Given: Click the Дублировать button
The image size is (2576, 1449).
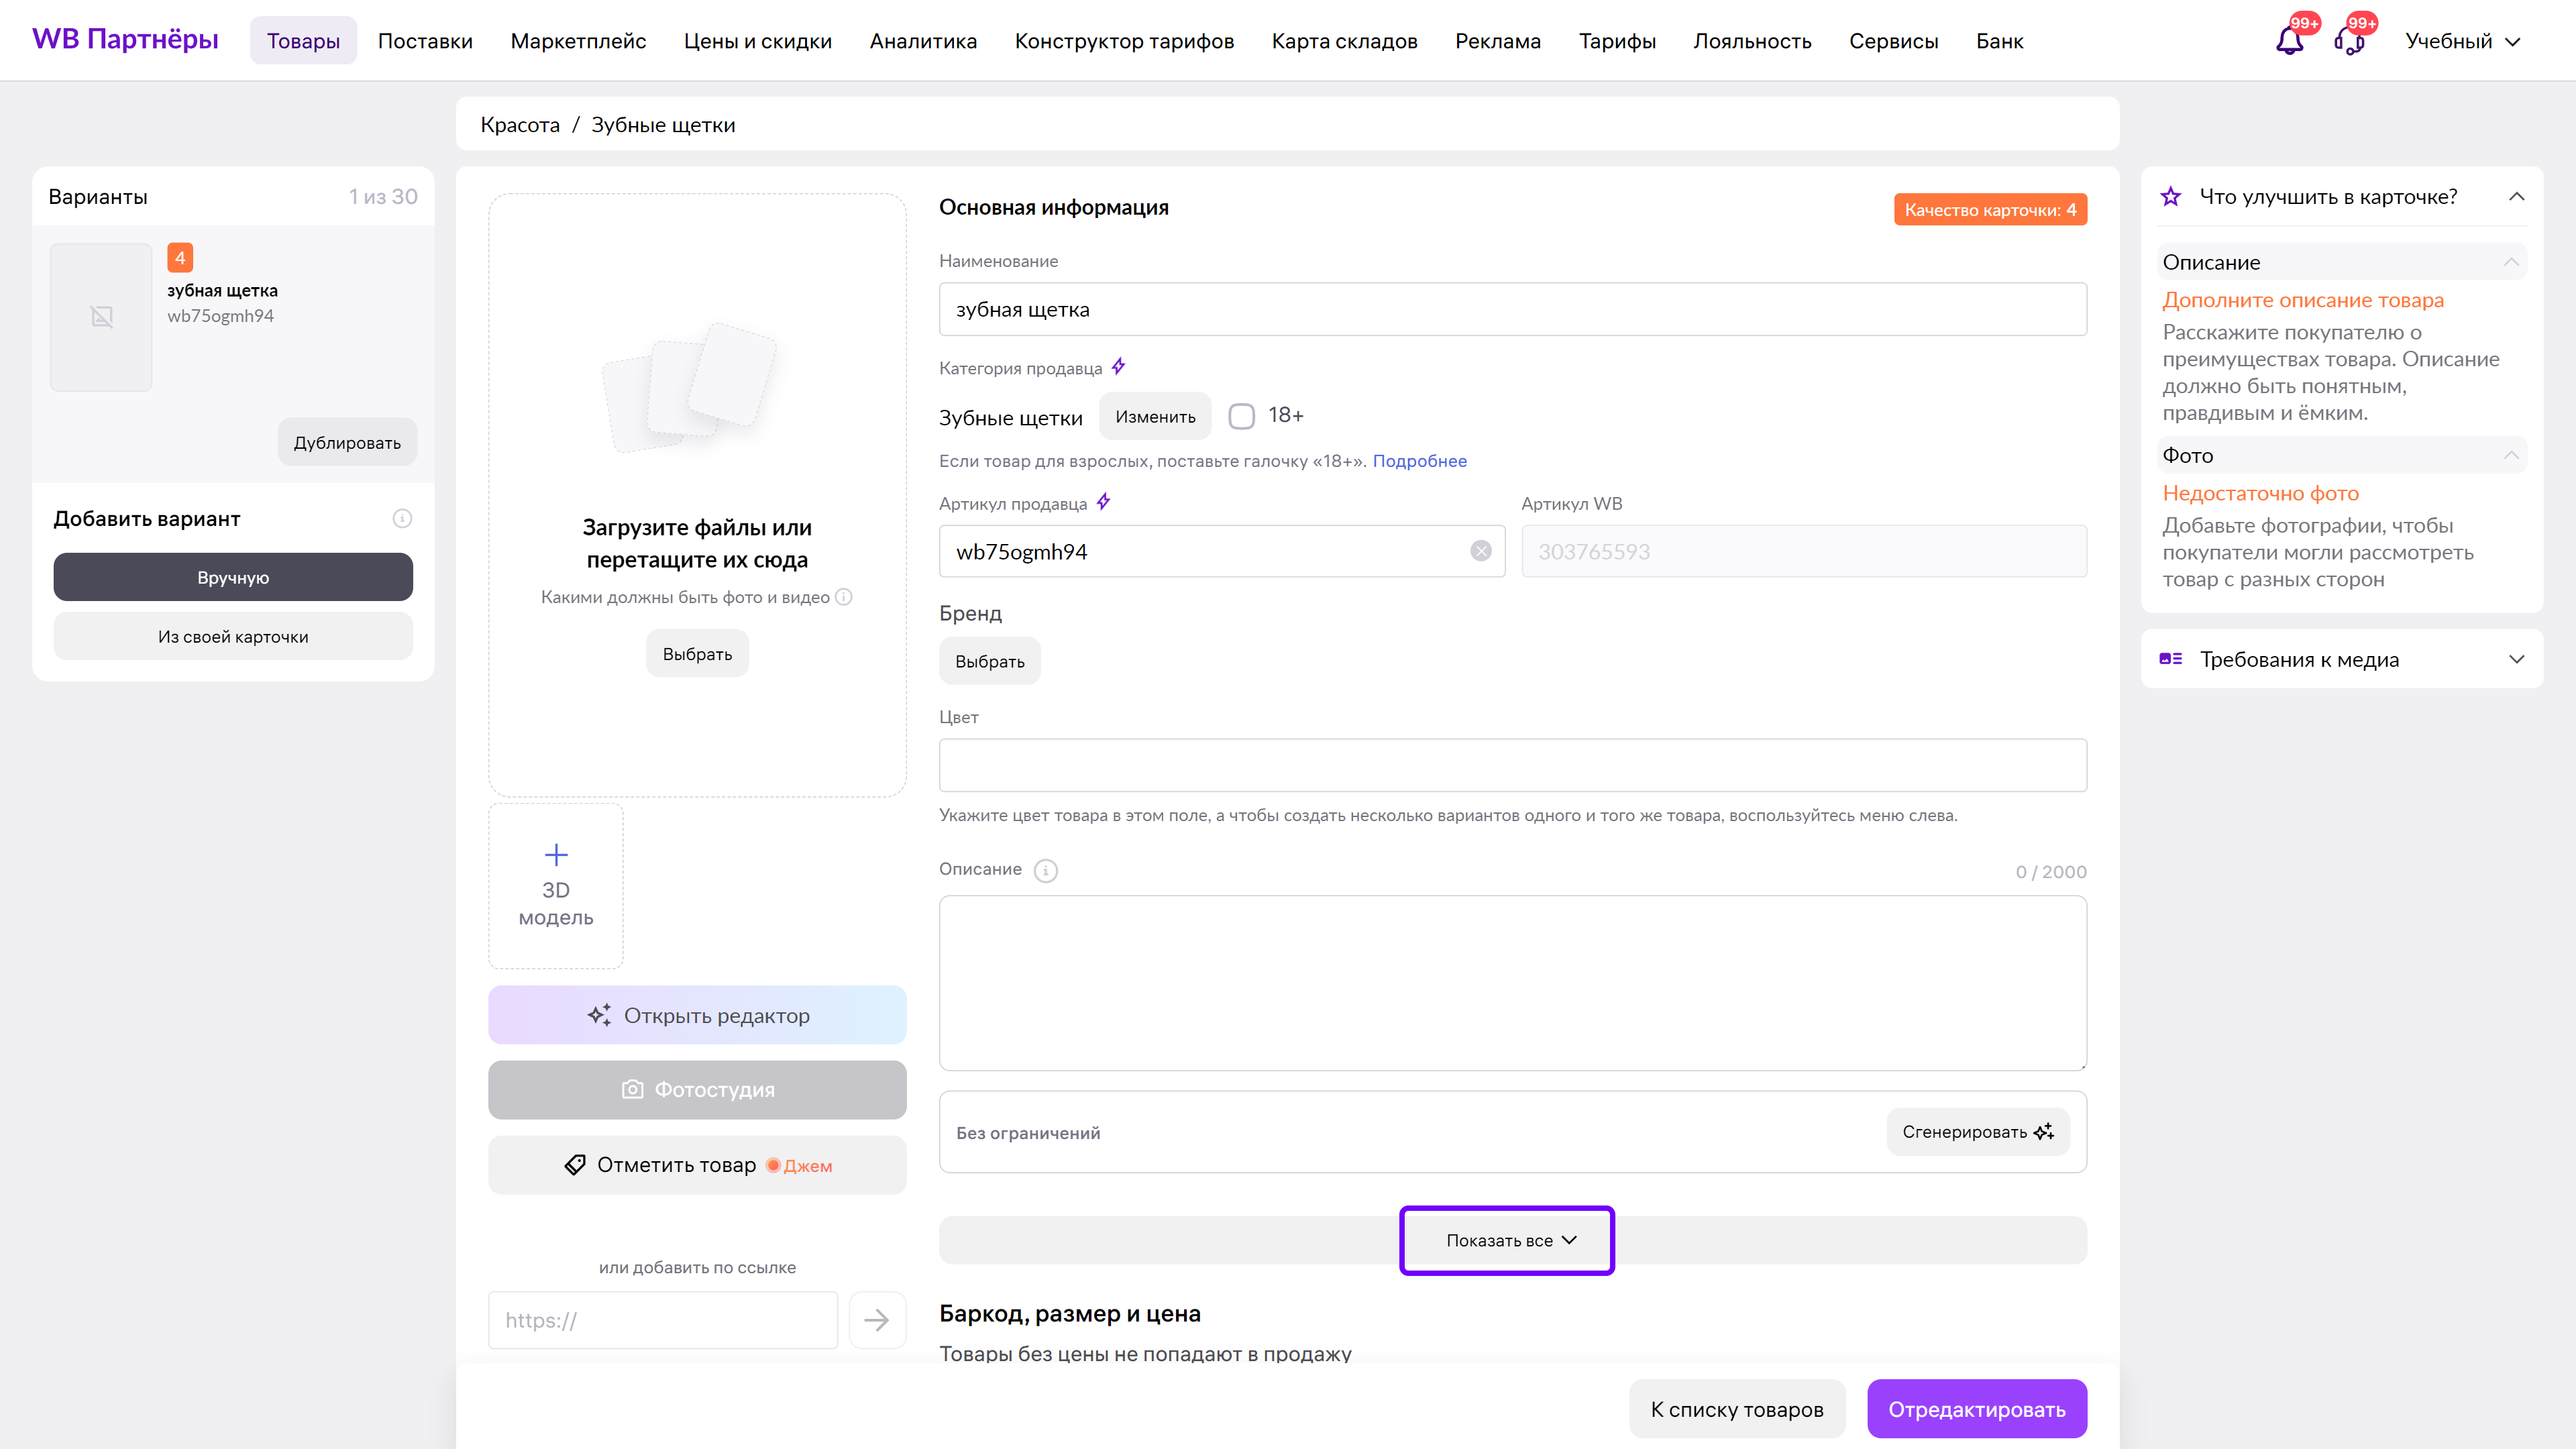Looking at the screenshot, I should [x=347, y=442].
